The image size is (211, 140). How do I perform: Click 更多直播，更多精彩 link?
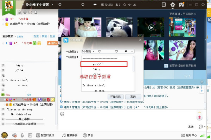182,14
